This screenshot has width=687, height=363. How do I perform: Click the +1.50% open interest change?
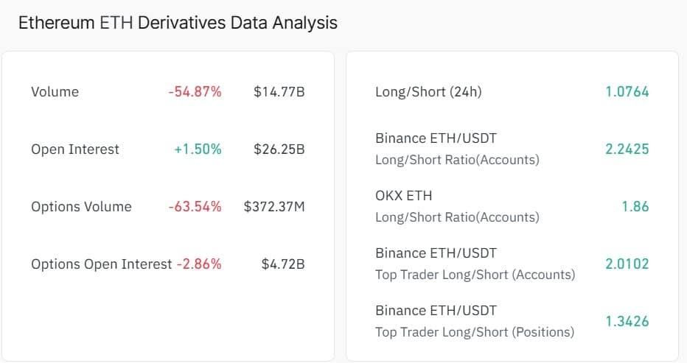point(198,149)
